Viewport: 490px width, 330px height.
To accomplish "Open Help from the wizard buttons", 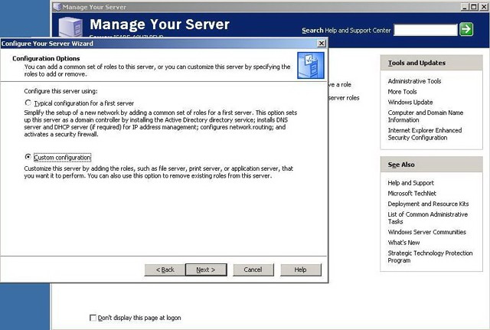I will [x=300, y=270].
